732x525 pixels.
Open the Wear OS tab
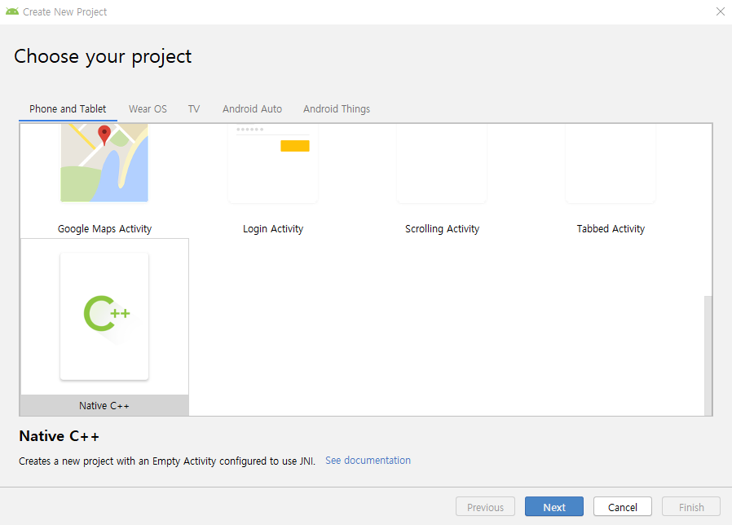(x=148, y=109)
